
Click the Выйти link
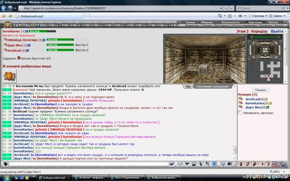tap(277, 31)
